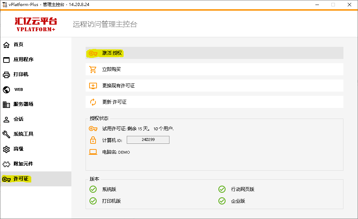Click the house icon for 首页
Viewport: 358px width, 219px height.
(6, 45)
